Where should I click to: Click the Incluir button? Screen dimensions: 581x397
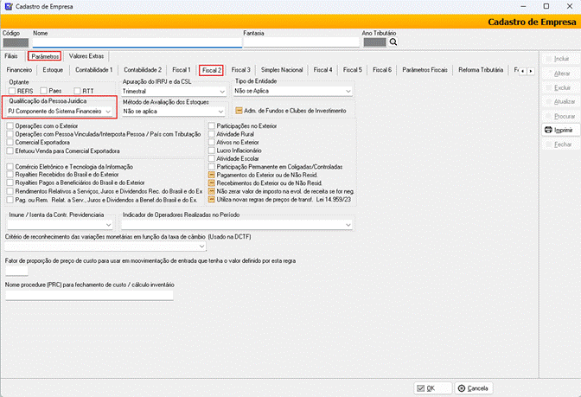(560, 59)
